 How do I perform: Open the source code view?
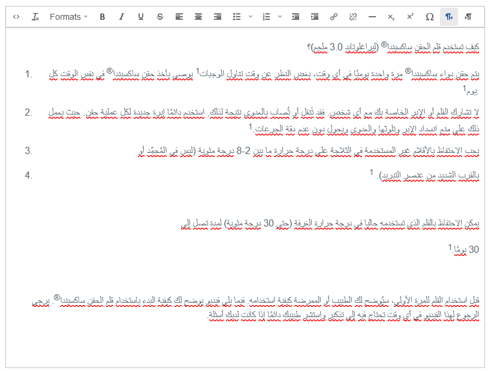pos(16,17)
